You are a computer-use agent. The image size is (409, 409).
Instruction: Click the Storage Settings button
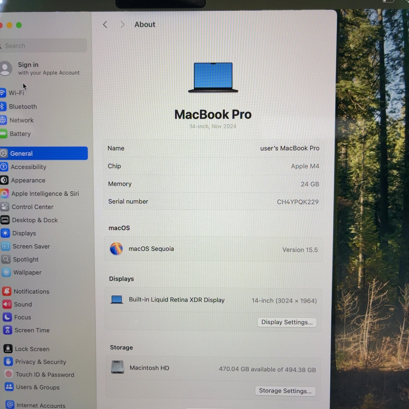tap(285, 391)
